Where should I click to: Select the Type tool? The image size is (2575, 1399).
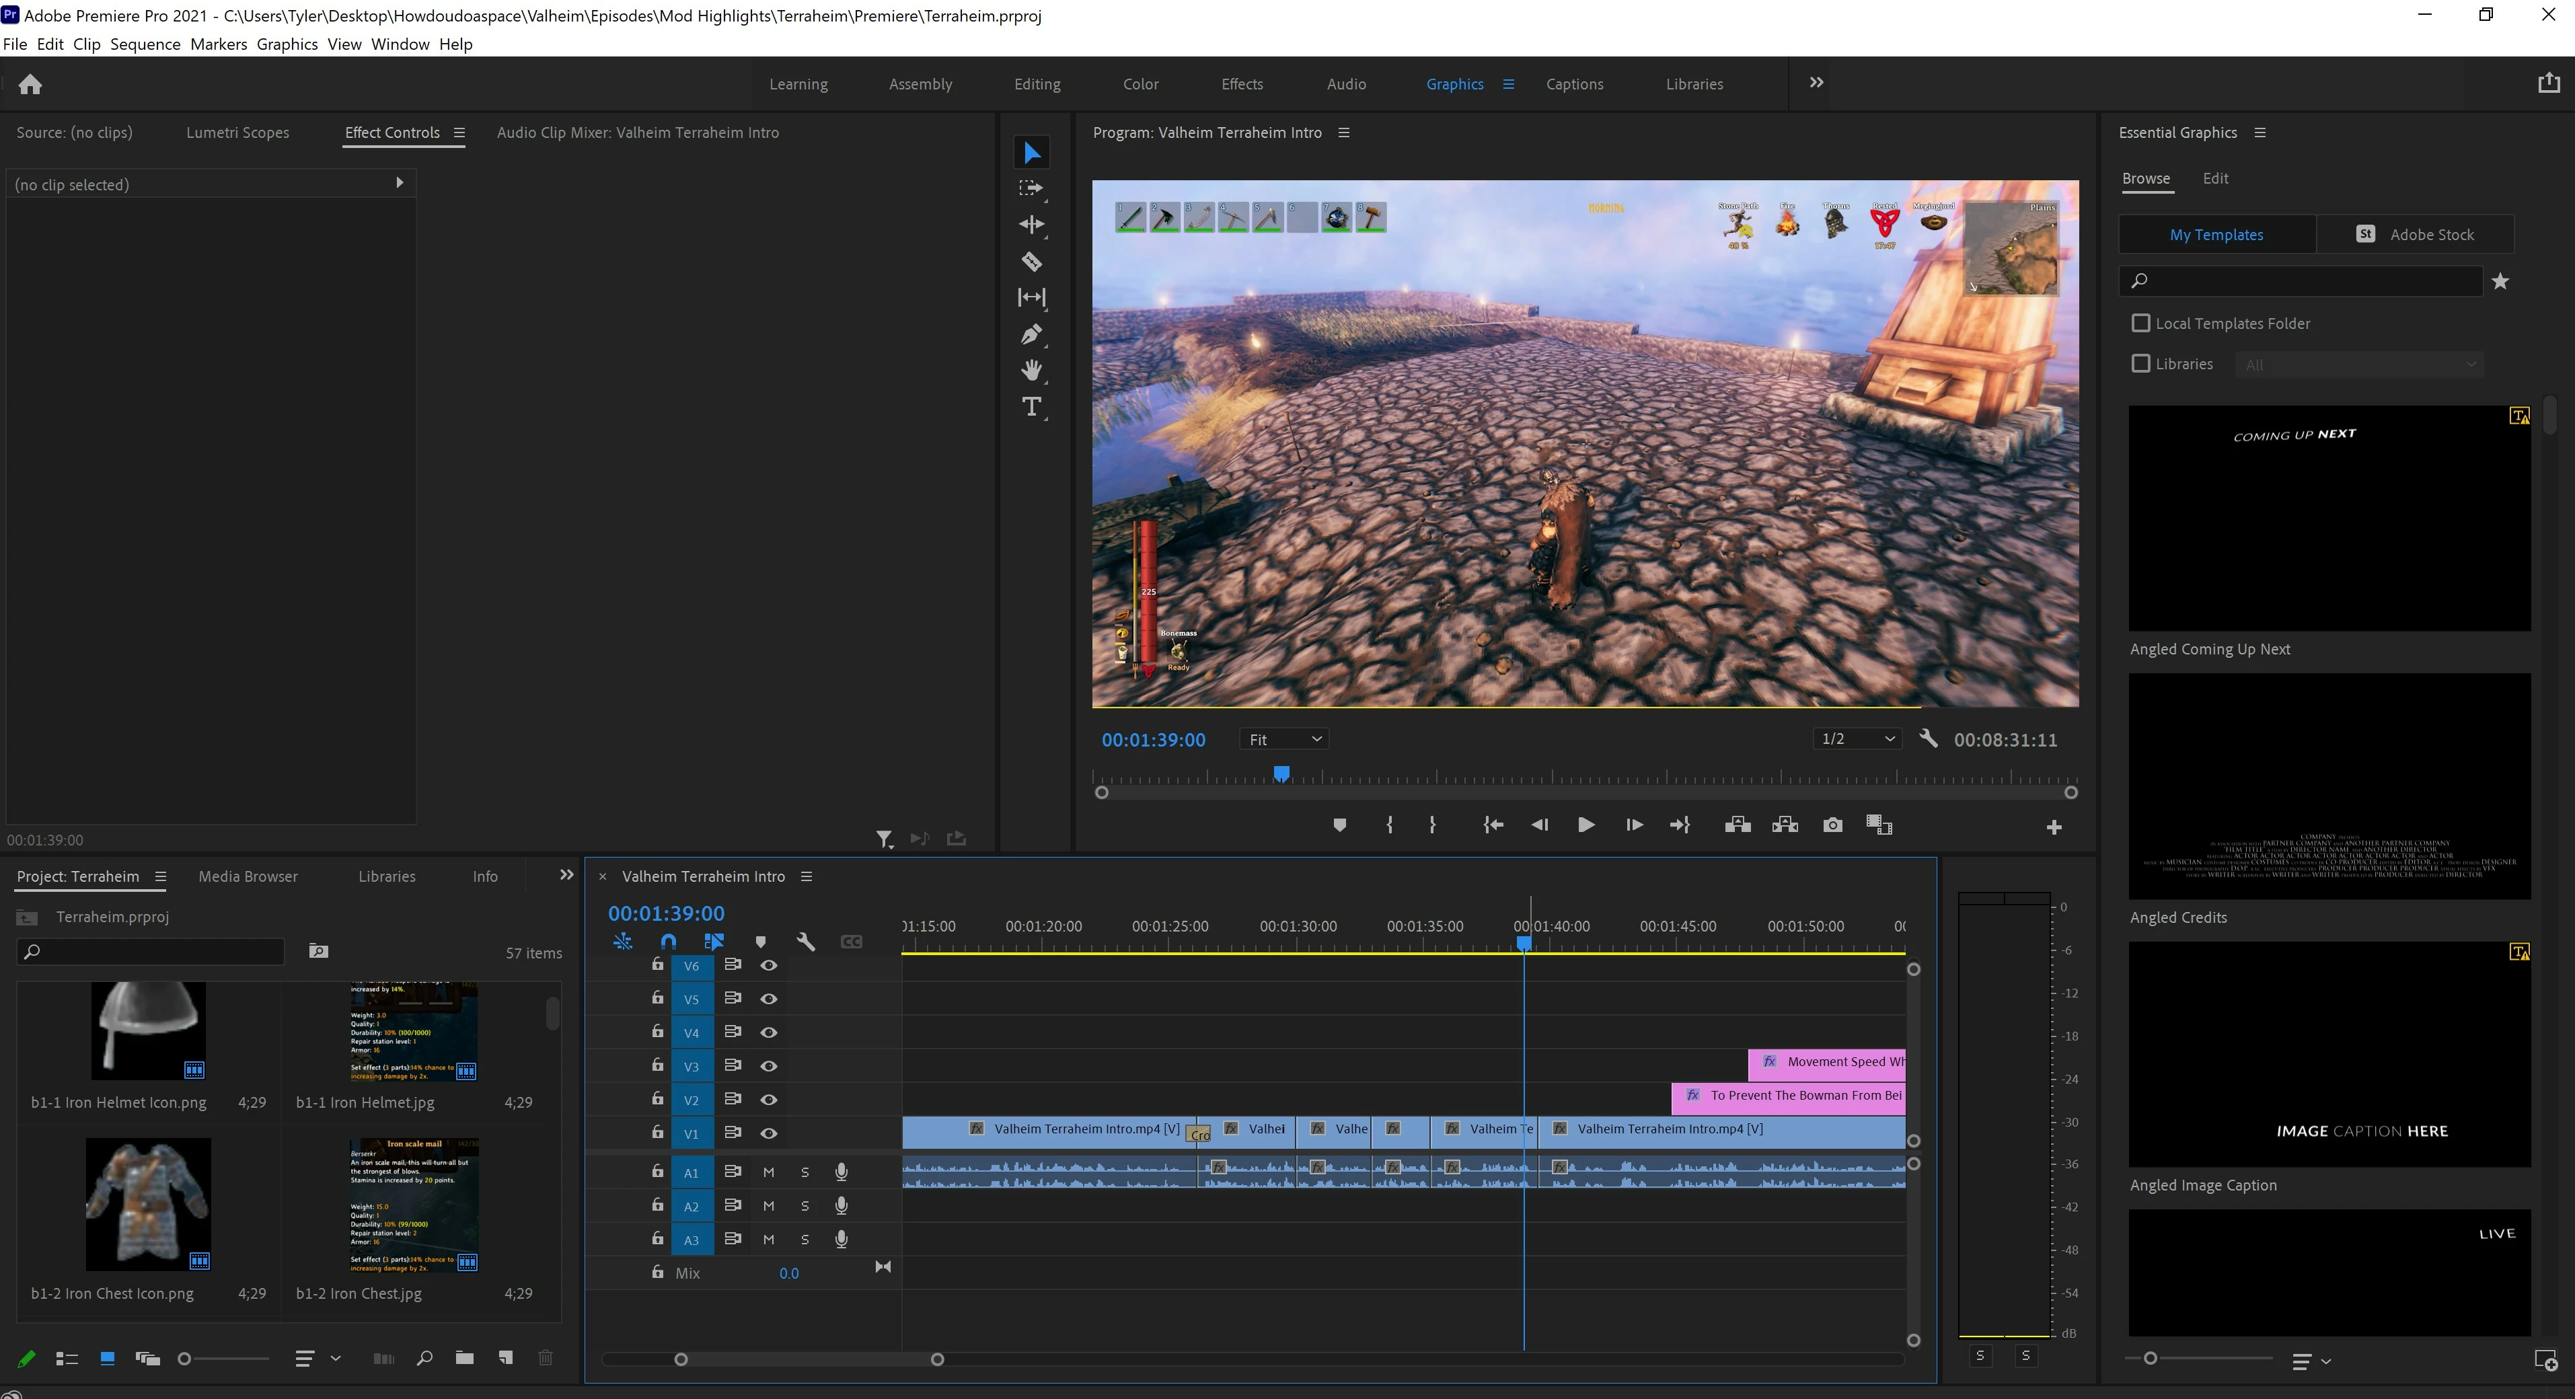coord(1032,407)
